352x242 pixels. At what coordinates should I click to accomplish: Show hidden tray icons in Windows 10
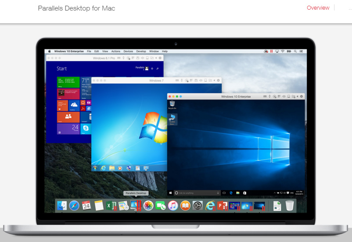[x=275, y=193]
